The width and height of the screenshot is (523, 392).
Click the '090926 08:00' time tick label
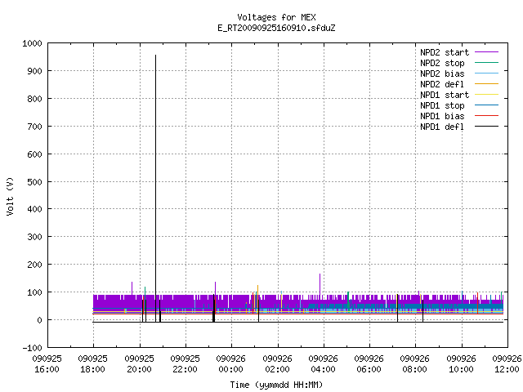point(415,364)
